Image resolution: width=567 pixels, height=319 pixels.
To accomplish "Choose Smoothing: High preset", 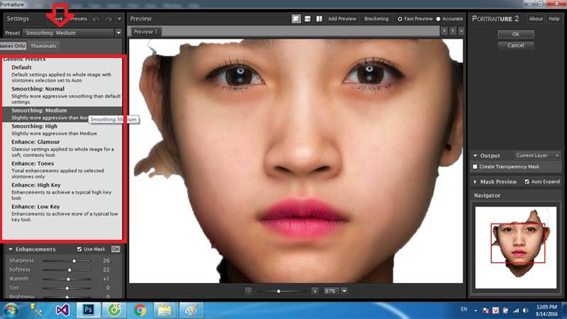I will tap(62, 129).
